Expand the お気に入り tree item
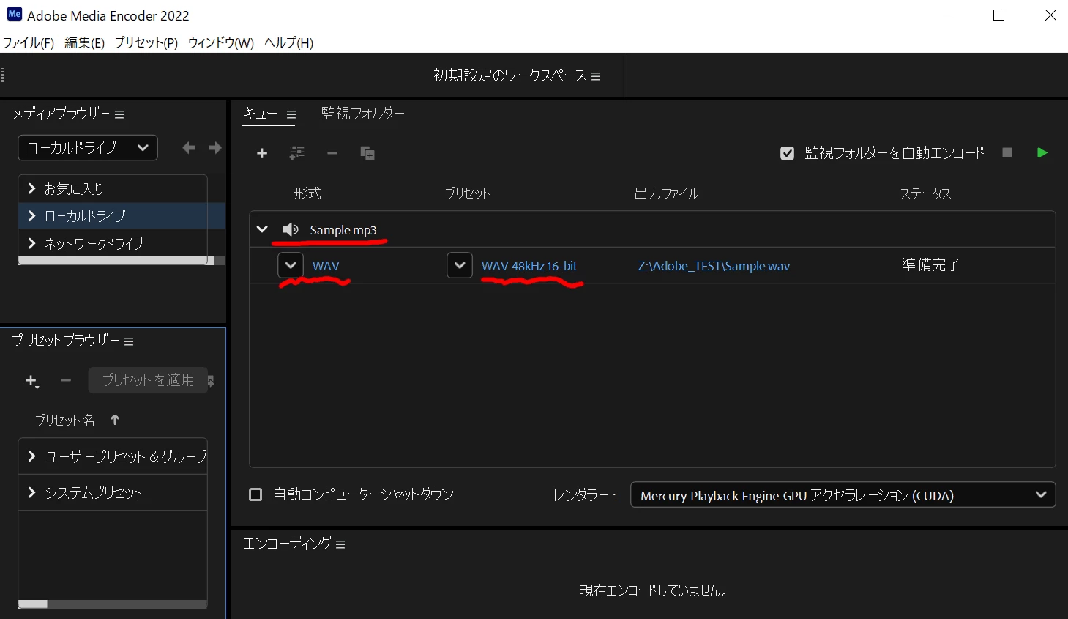The height and width of the screenshot is (619, 1068). coord(31,188)
